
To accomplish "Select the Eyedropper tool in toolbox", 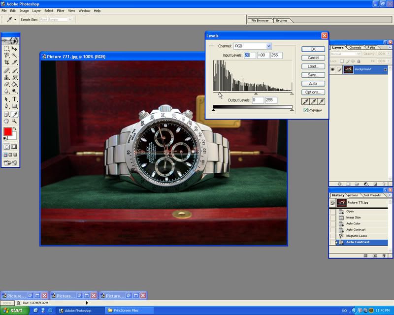I will point(14,115).
